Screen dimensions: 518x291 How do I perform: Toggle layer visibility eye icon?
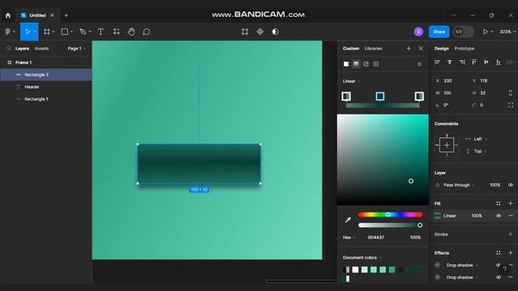click(511, 185)
